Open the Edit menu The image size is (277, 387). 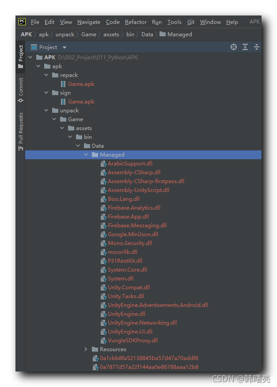49,22
